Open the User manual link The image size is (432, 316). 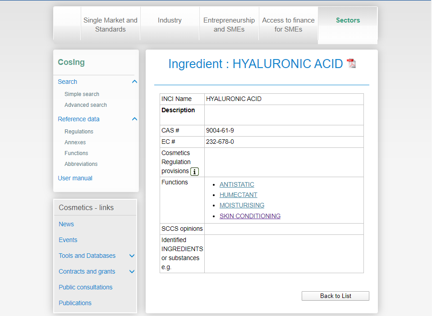tap(75, 178)
